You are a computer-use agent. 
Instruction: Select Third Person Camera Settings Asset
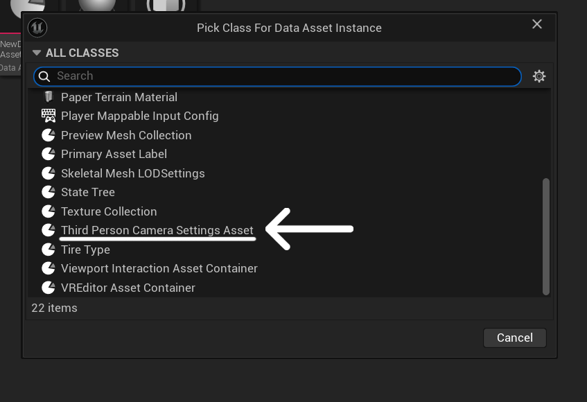(157, 230)
